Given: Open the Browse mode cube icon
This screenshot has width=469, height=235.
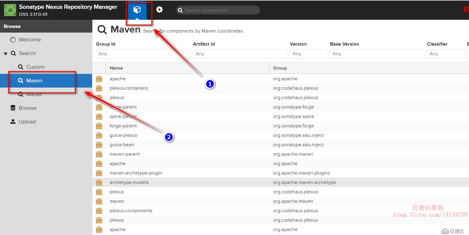Looking at the screenshot, I should click(x=137, y=10).
